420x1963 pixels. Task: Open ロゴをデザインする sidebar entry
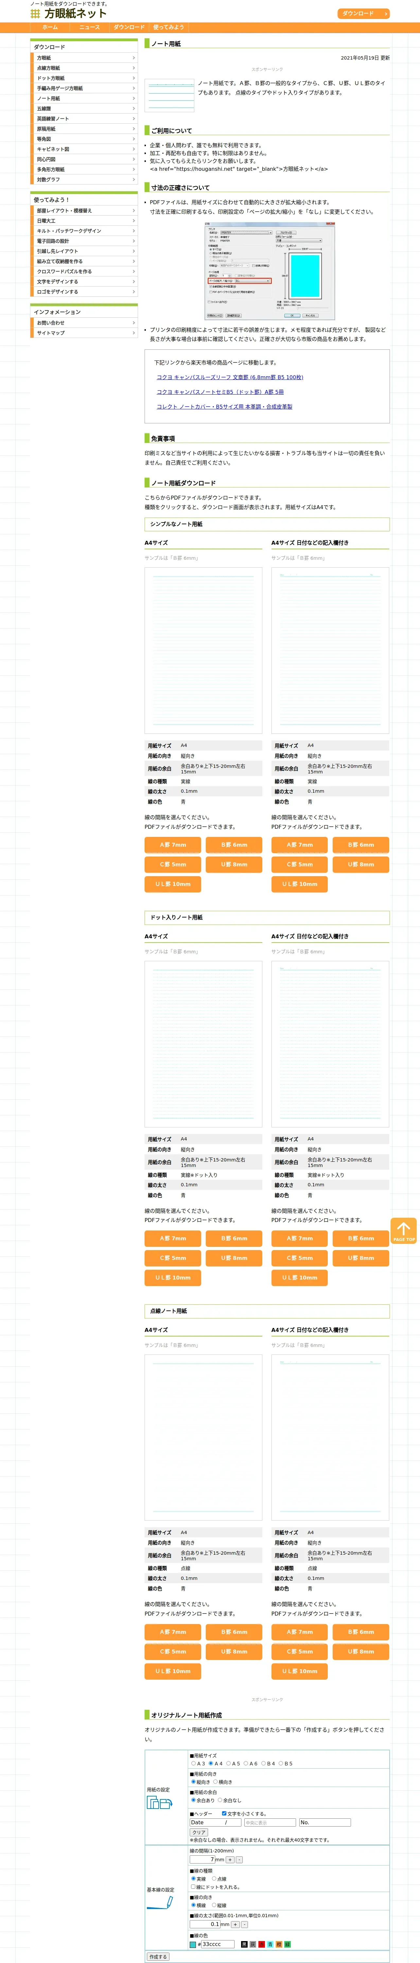tap(84, 292)
